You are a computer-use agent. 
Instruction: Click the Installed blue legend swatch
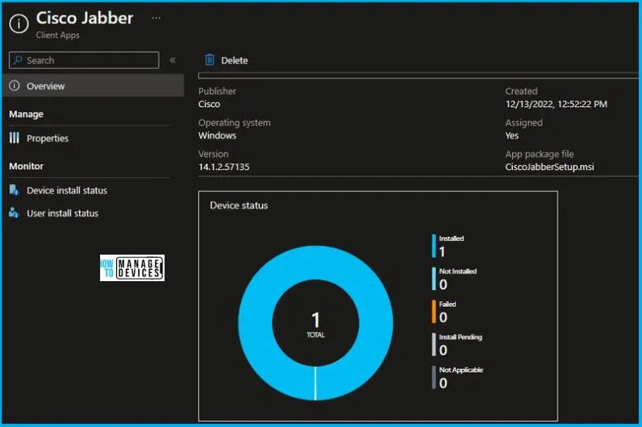[434, 246]
